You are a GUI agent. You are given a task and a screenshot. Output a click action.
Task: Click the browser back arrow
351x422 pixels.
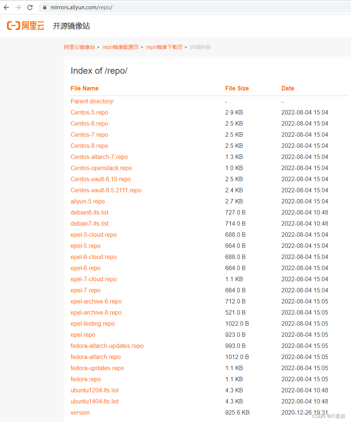(x=6, y=7)
